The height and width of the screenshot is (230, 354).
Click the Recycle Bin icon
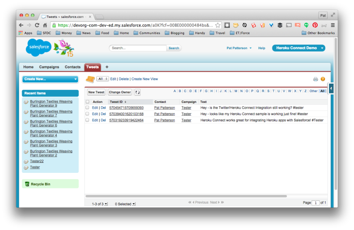point(27,184)
